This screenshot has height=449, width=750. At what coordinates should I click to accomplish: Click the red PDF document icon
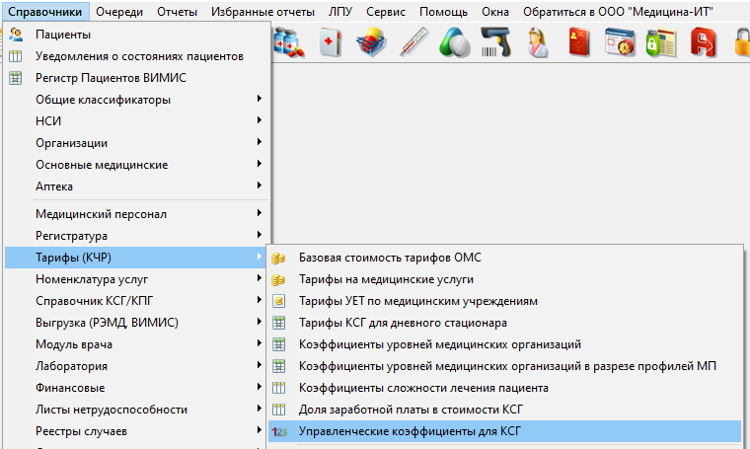point(702,43)
